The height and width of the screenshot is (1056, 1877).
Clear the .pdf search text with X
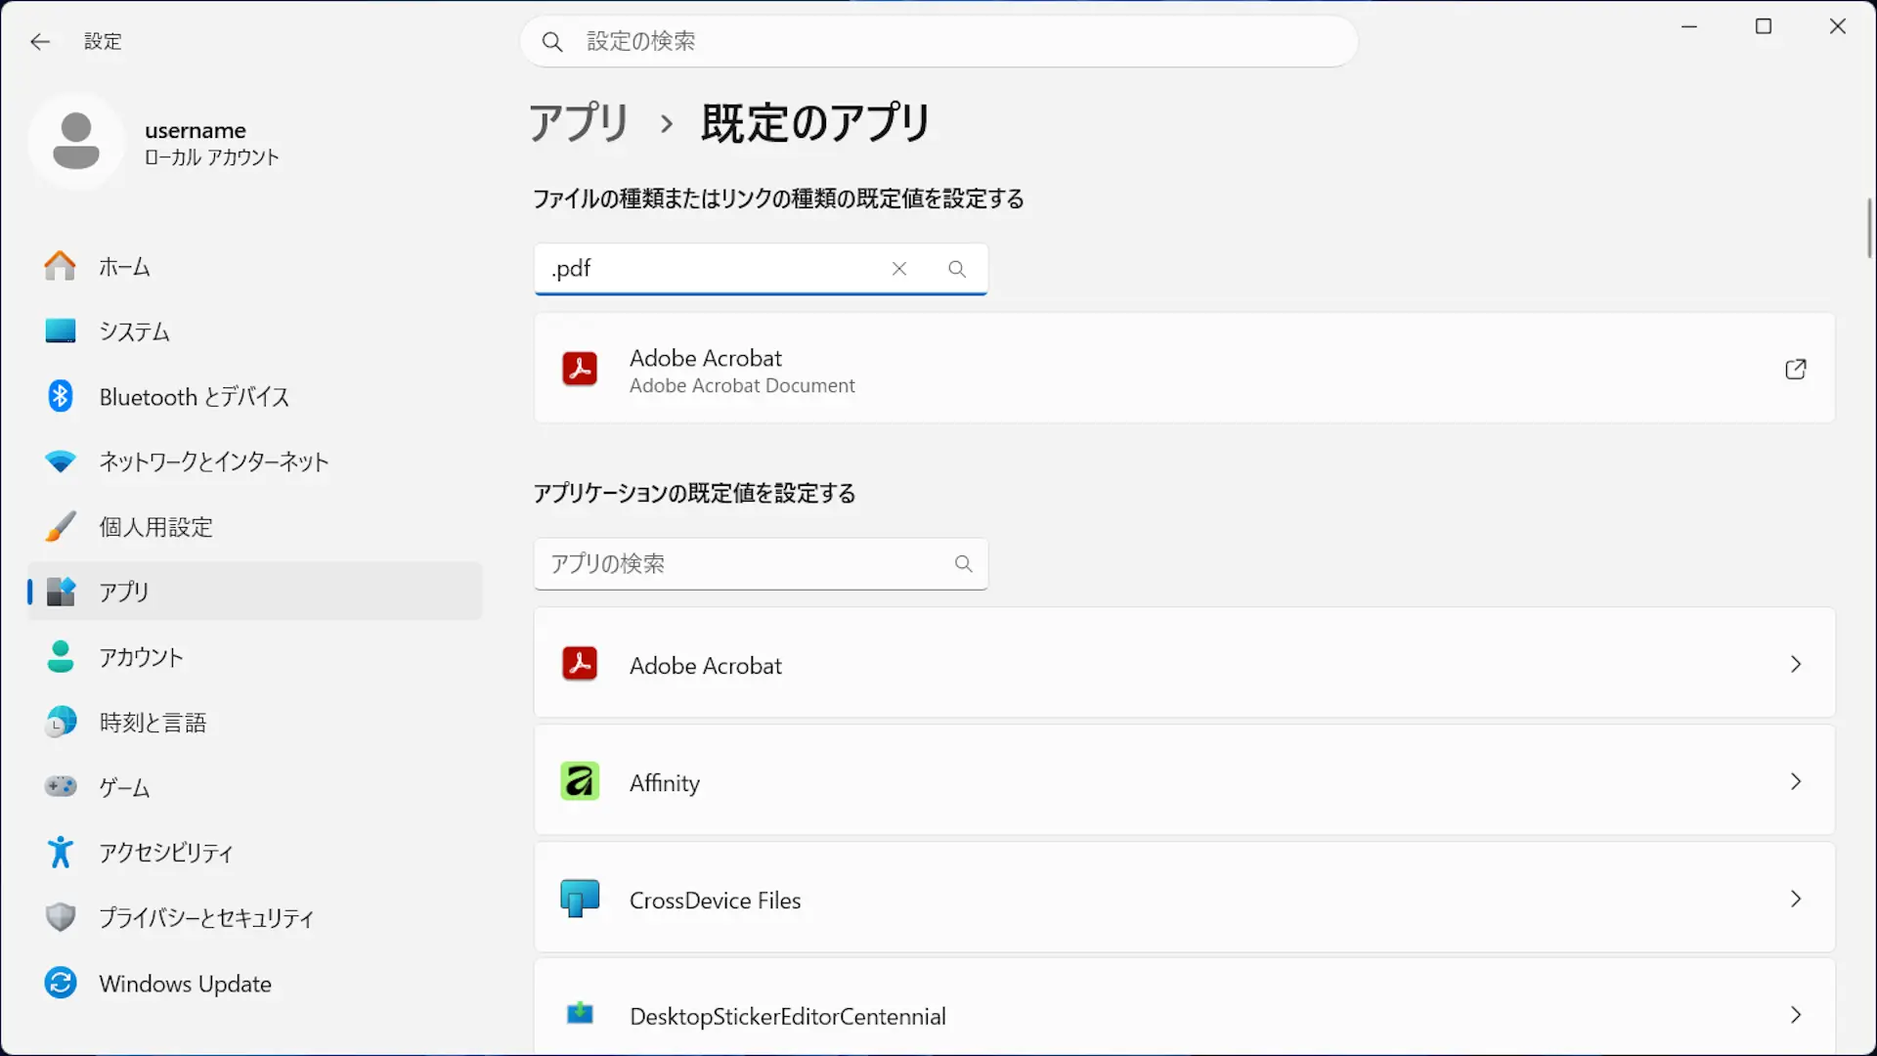[899, 269]
